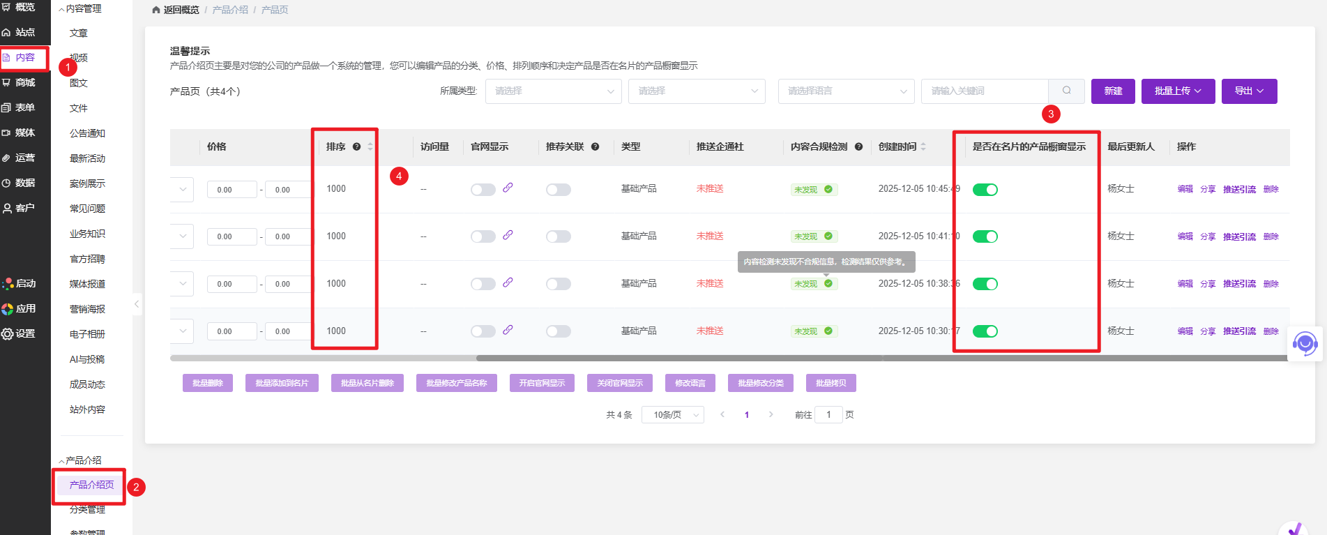Enable 官网显示 toggle in second row
1327x535 pixels.
483,236
